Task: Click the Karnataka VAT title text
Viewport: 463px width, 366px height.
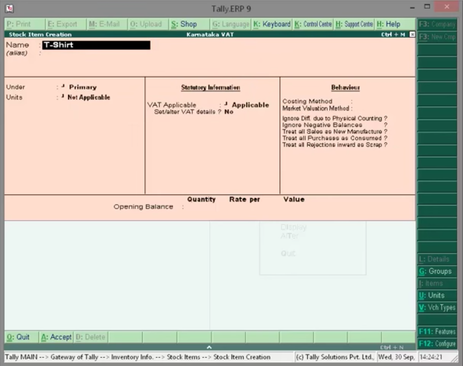Action: 210,34
